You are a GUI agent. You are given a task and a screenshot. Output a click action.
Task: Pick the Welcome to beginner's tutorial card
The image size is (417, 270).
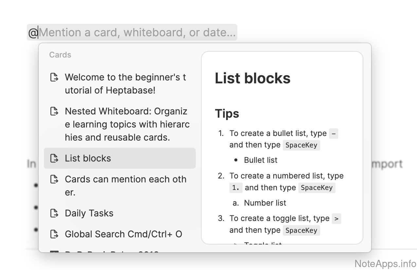pyautogui.click(x=125, y=84)
